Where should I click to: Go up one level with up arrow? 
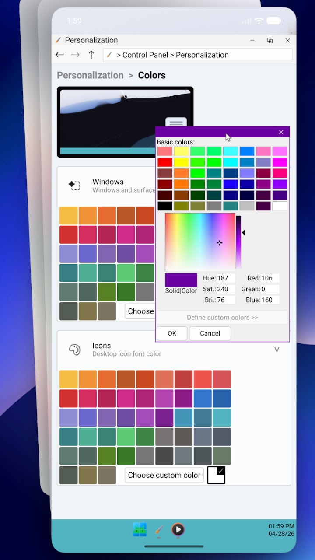point(91,55)
